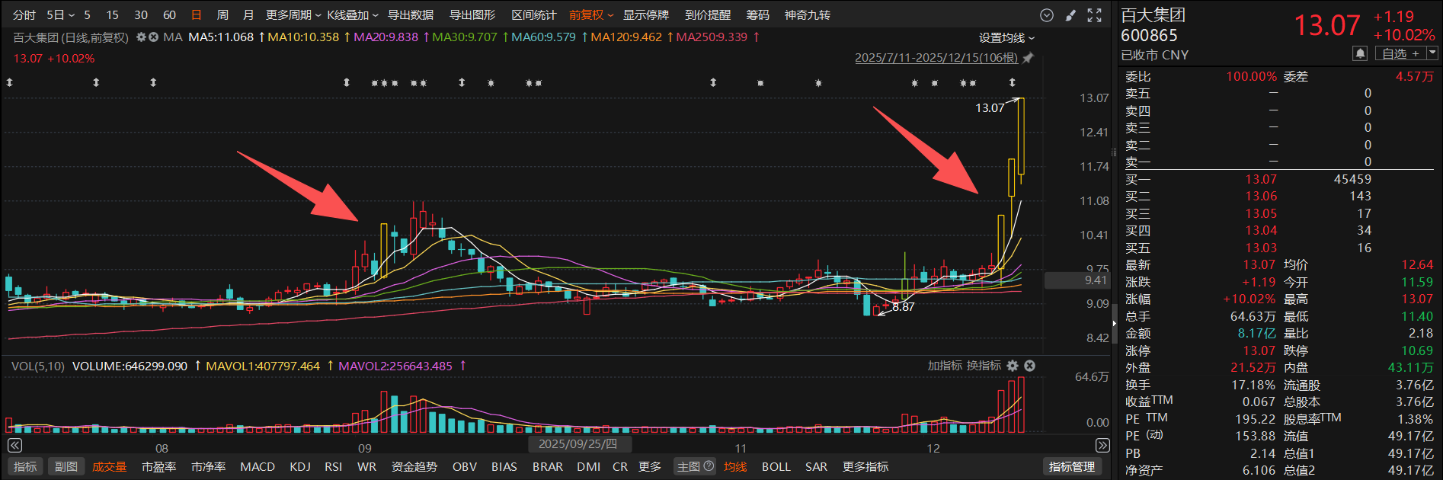Pin the chart date range

[x=1028, y=58]
